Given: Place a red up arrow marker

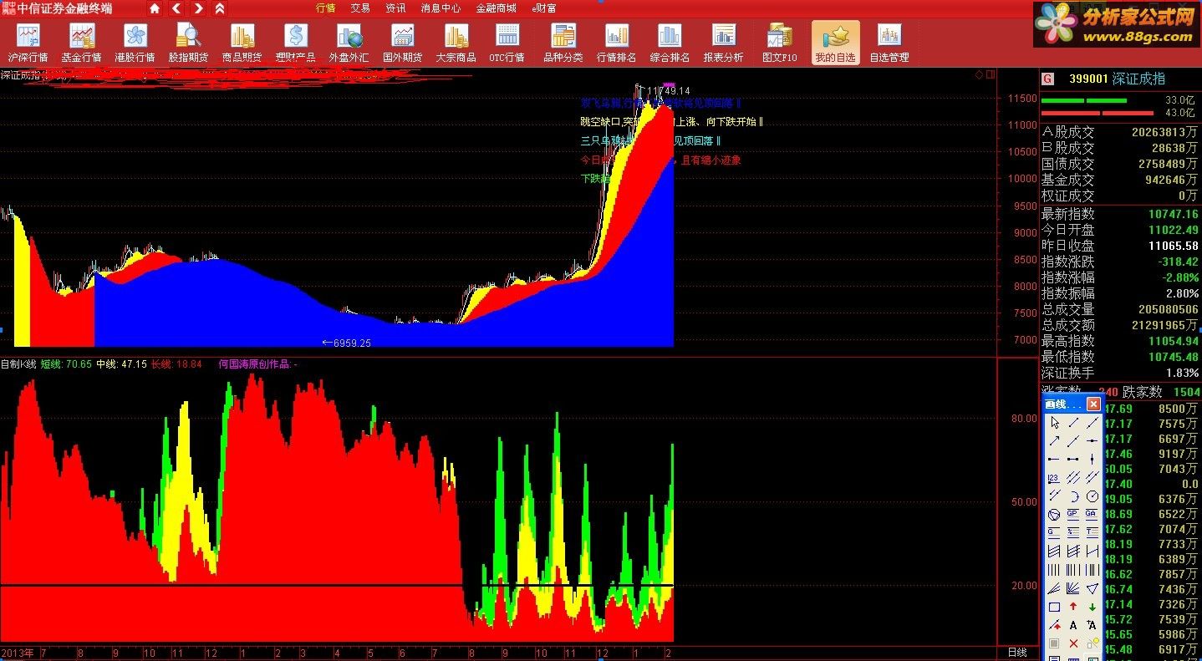Looking at the screenshot, I should [1073, 607].
